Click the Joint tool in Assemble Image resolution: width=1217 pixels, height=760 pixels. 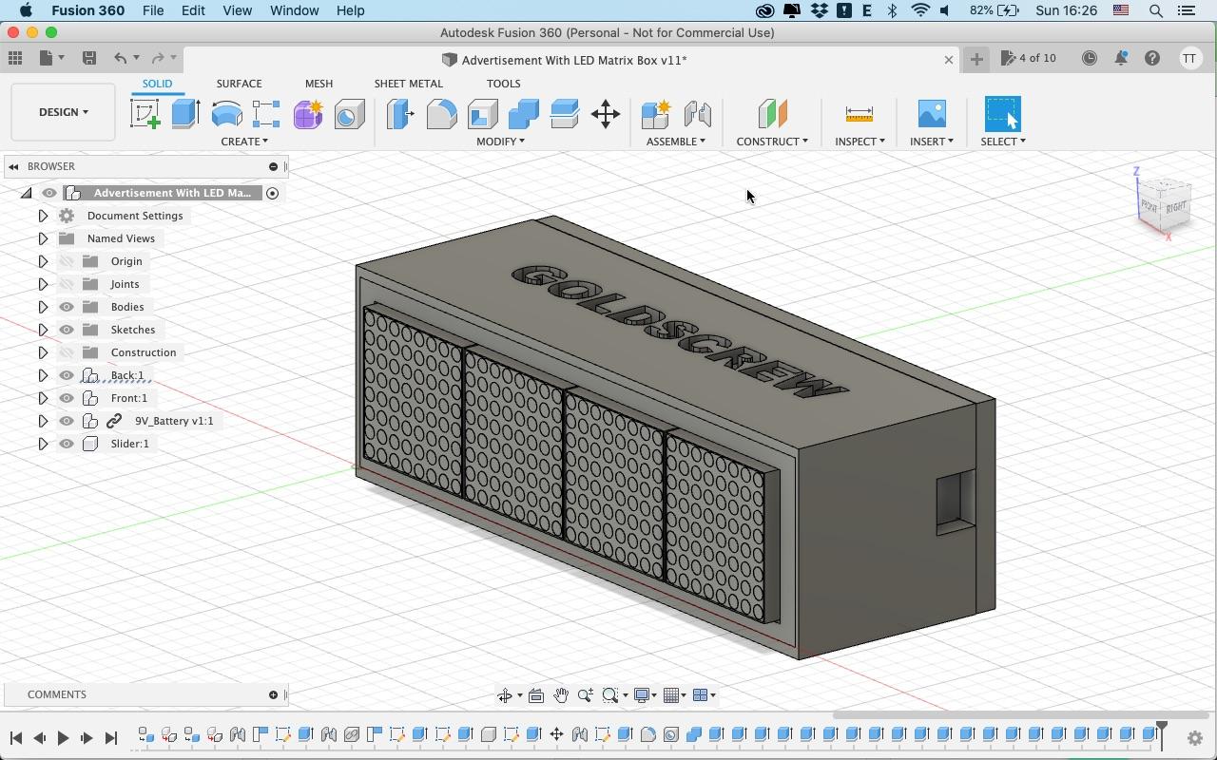(697, 115)
